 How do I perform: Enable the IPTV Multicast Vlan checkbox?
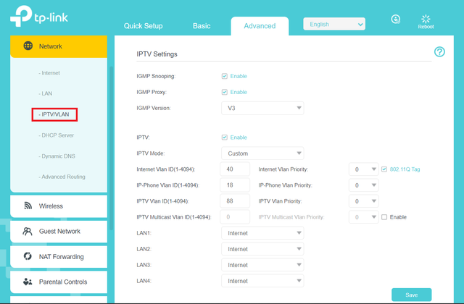tap(384, 217)
